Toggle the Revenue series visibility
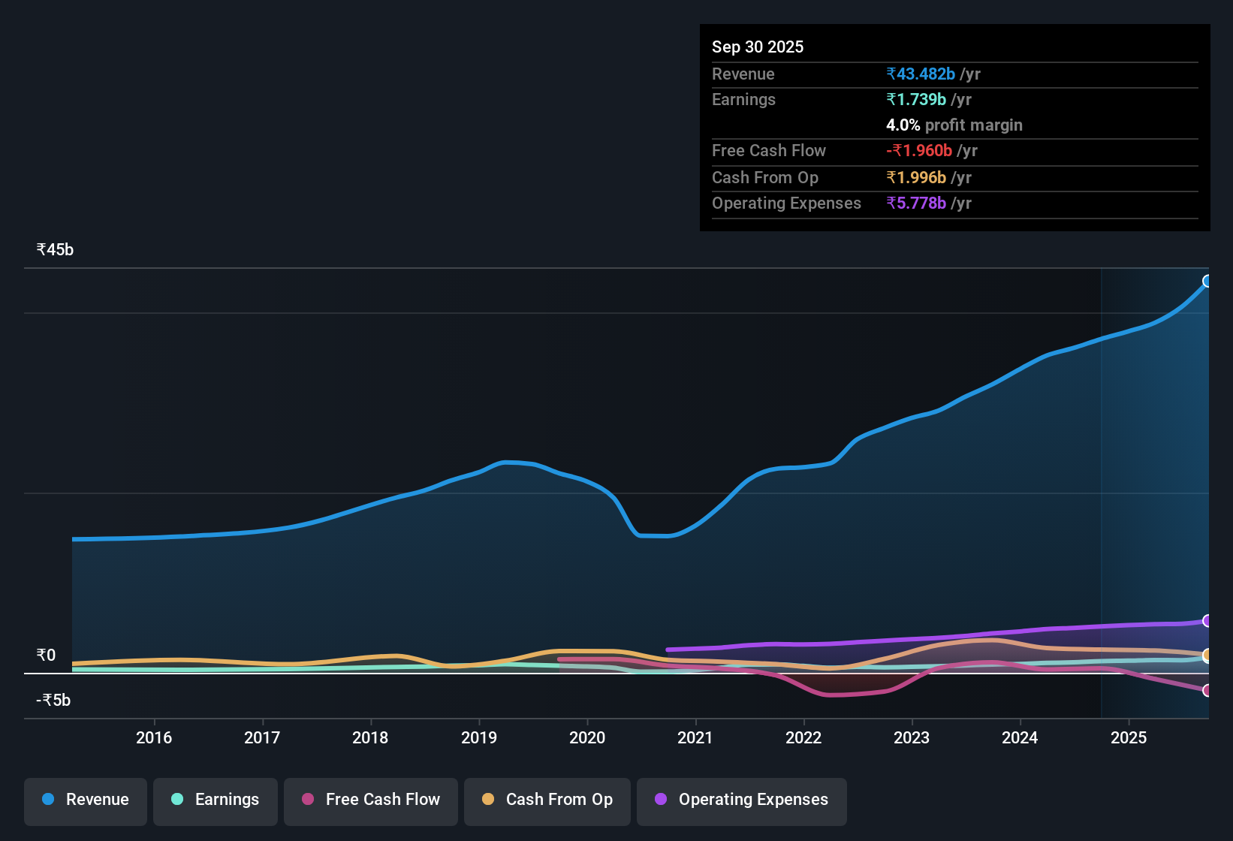Image resolution: width=1233 pixels, height=841 pixels. pyautogui.click(x=85, y=800)
